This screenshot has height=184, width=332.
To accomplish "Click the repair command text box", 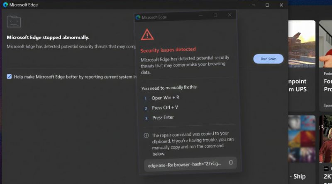I will pyautogui.click(x=185, y=165).
